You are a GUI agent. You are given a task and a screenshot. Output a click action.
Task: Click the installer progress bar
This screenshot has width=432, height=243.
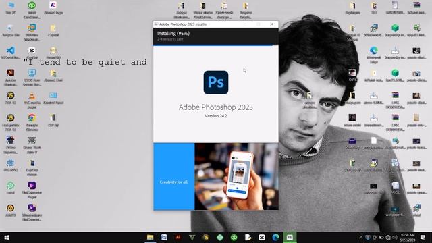pyautogui.click(x=216, y=45)
